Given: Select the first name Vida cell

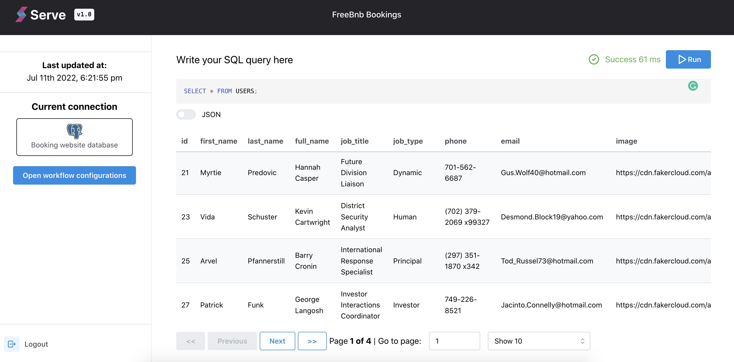Looking at the screenshot, I should [207, 217].
